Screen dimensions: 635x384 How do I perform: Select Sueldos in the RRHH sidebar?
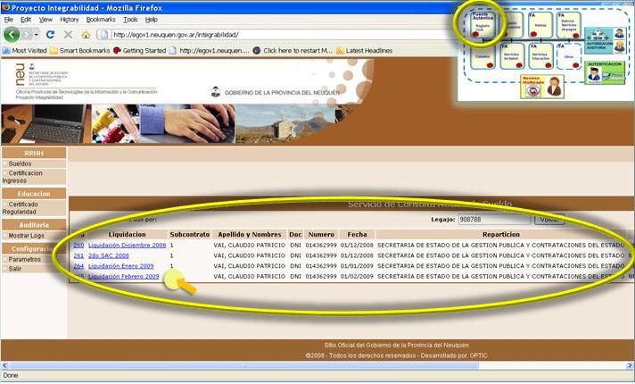[20, 163]
